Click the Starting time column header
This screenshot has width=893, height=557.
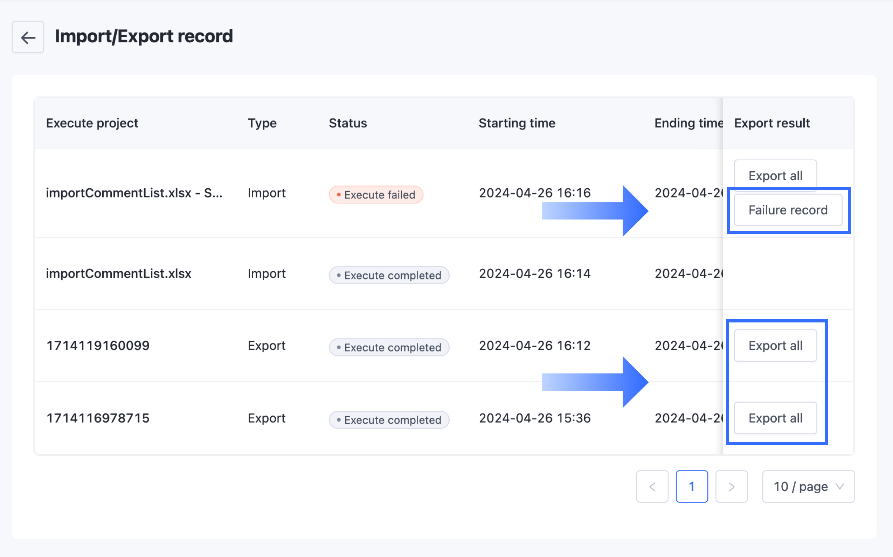[517, 123]
